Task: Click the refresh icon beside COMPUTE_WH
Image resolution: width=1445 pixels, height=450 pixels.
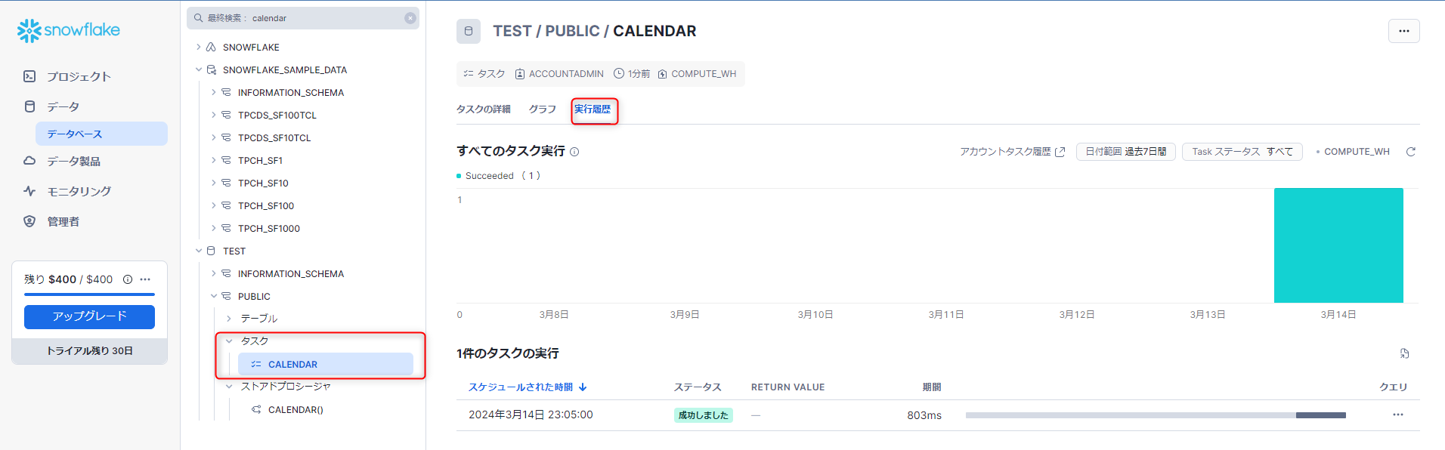Action: tap(1410, 152)
